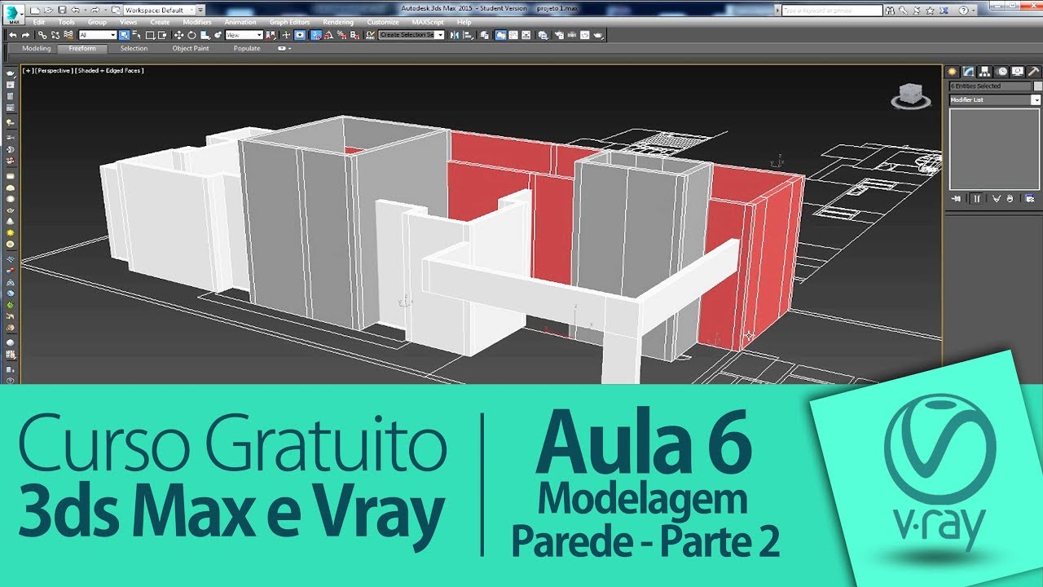Select the Select Object tool
The width and height of the screenshot is (1043, 587).
click(124, 35)
